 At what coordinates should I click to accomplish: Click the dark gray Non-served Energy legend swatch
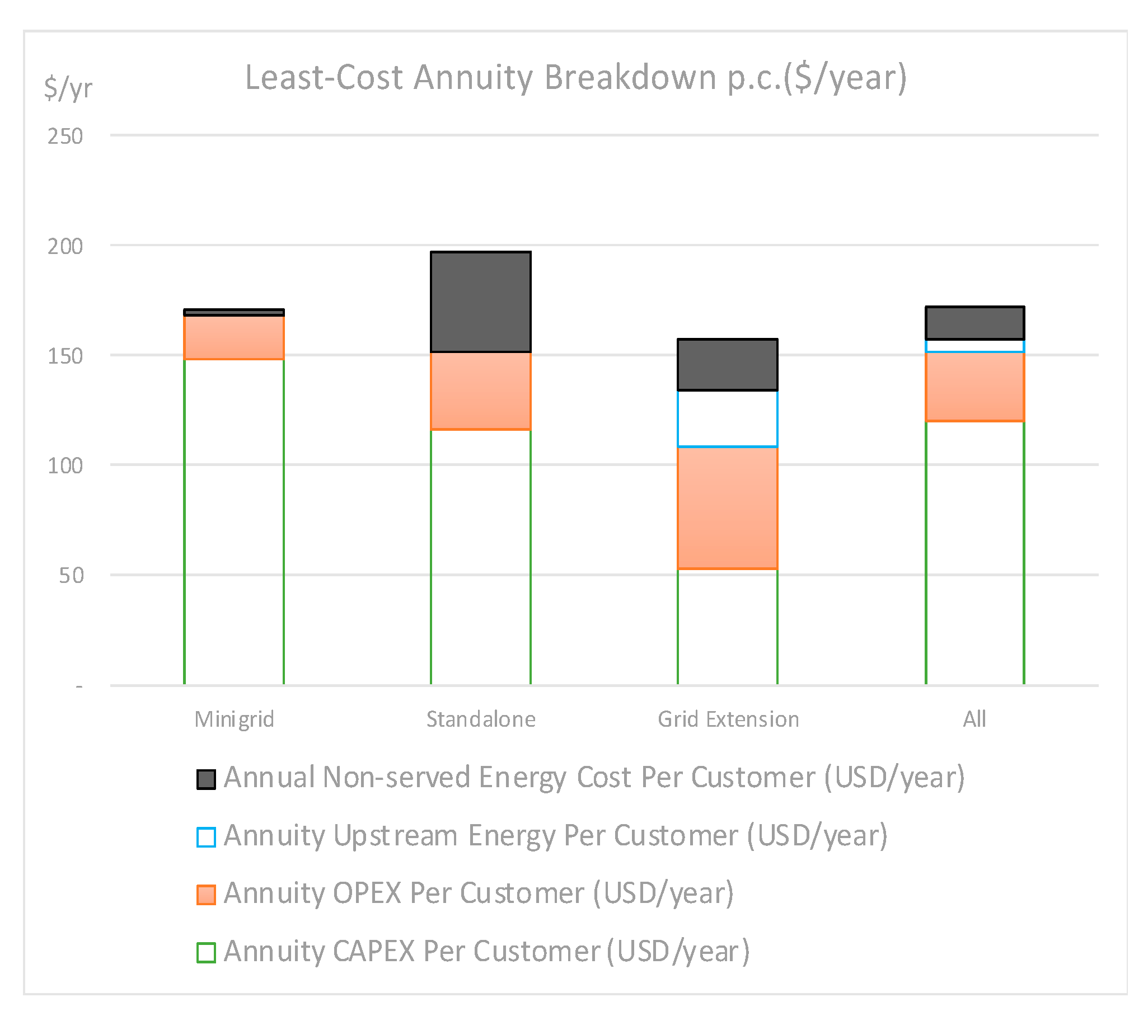(x=206, y=779)
